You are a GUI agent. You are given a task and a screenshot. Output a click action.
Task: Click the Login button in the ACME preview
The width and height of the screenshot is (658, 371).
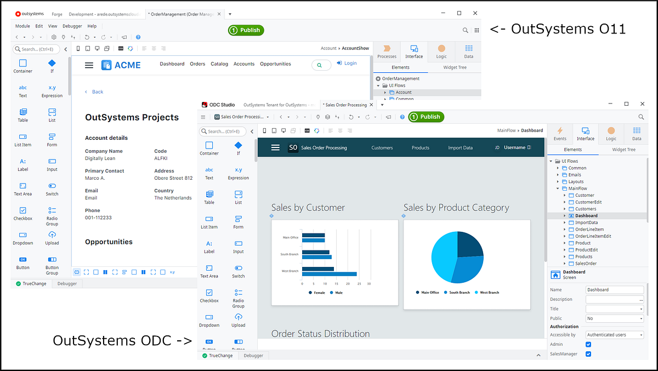pyautogui.click(x=347, y=63)
